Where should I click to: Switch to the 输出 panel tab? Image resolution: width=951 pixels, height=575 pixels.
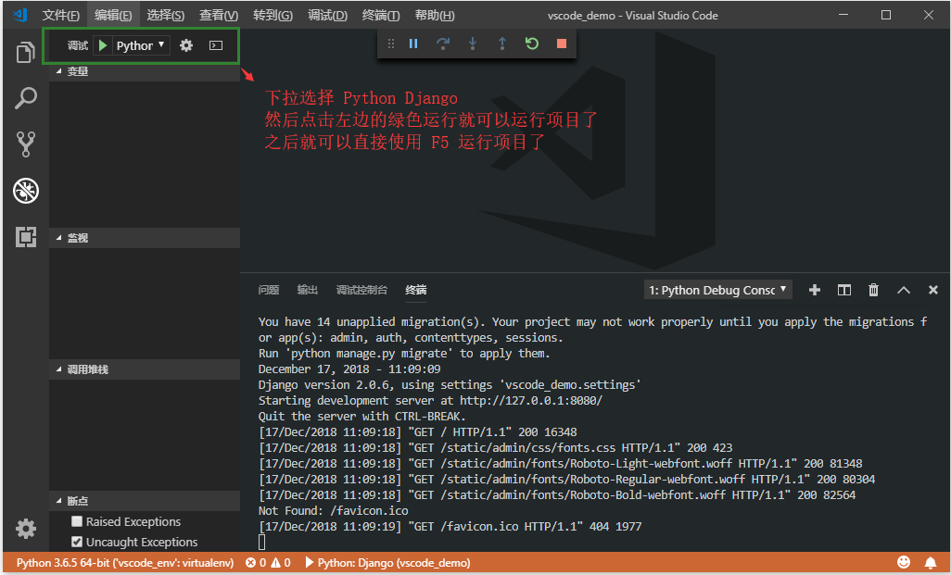click(x=308, y=290)
